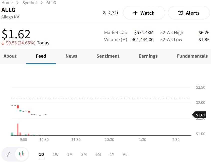This screenshot has width=211, height=163.
Task: Show the 1Y chart range
Action: [x=112, y=154]
